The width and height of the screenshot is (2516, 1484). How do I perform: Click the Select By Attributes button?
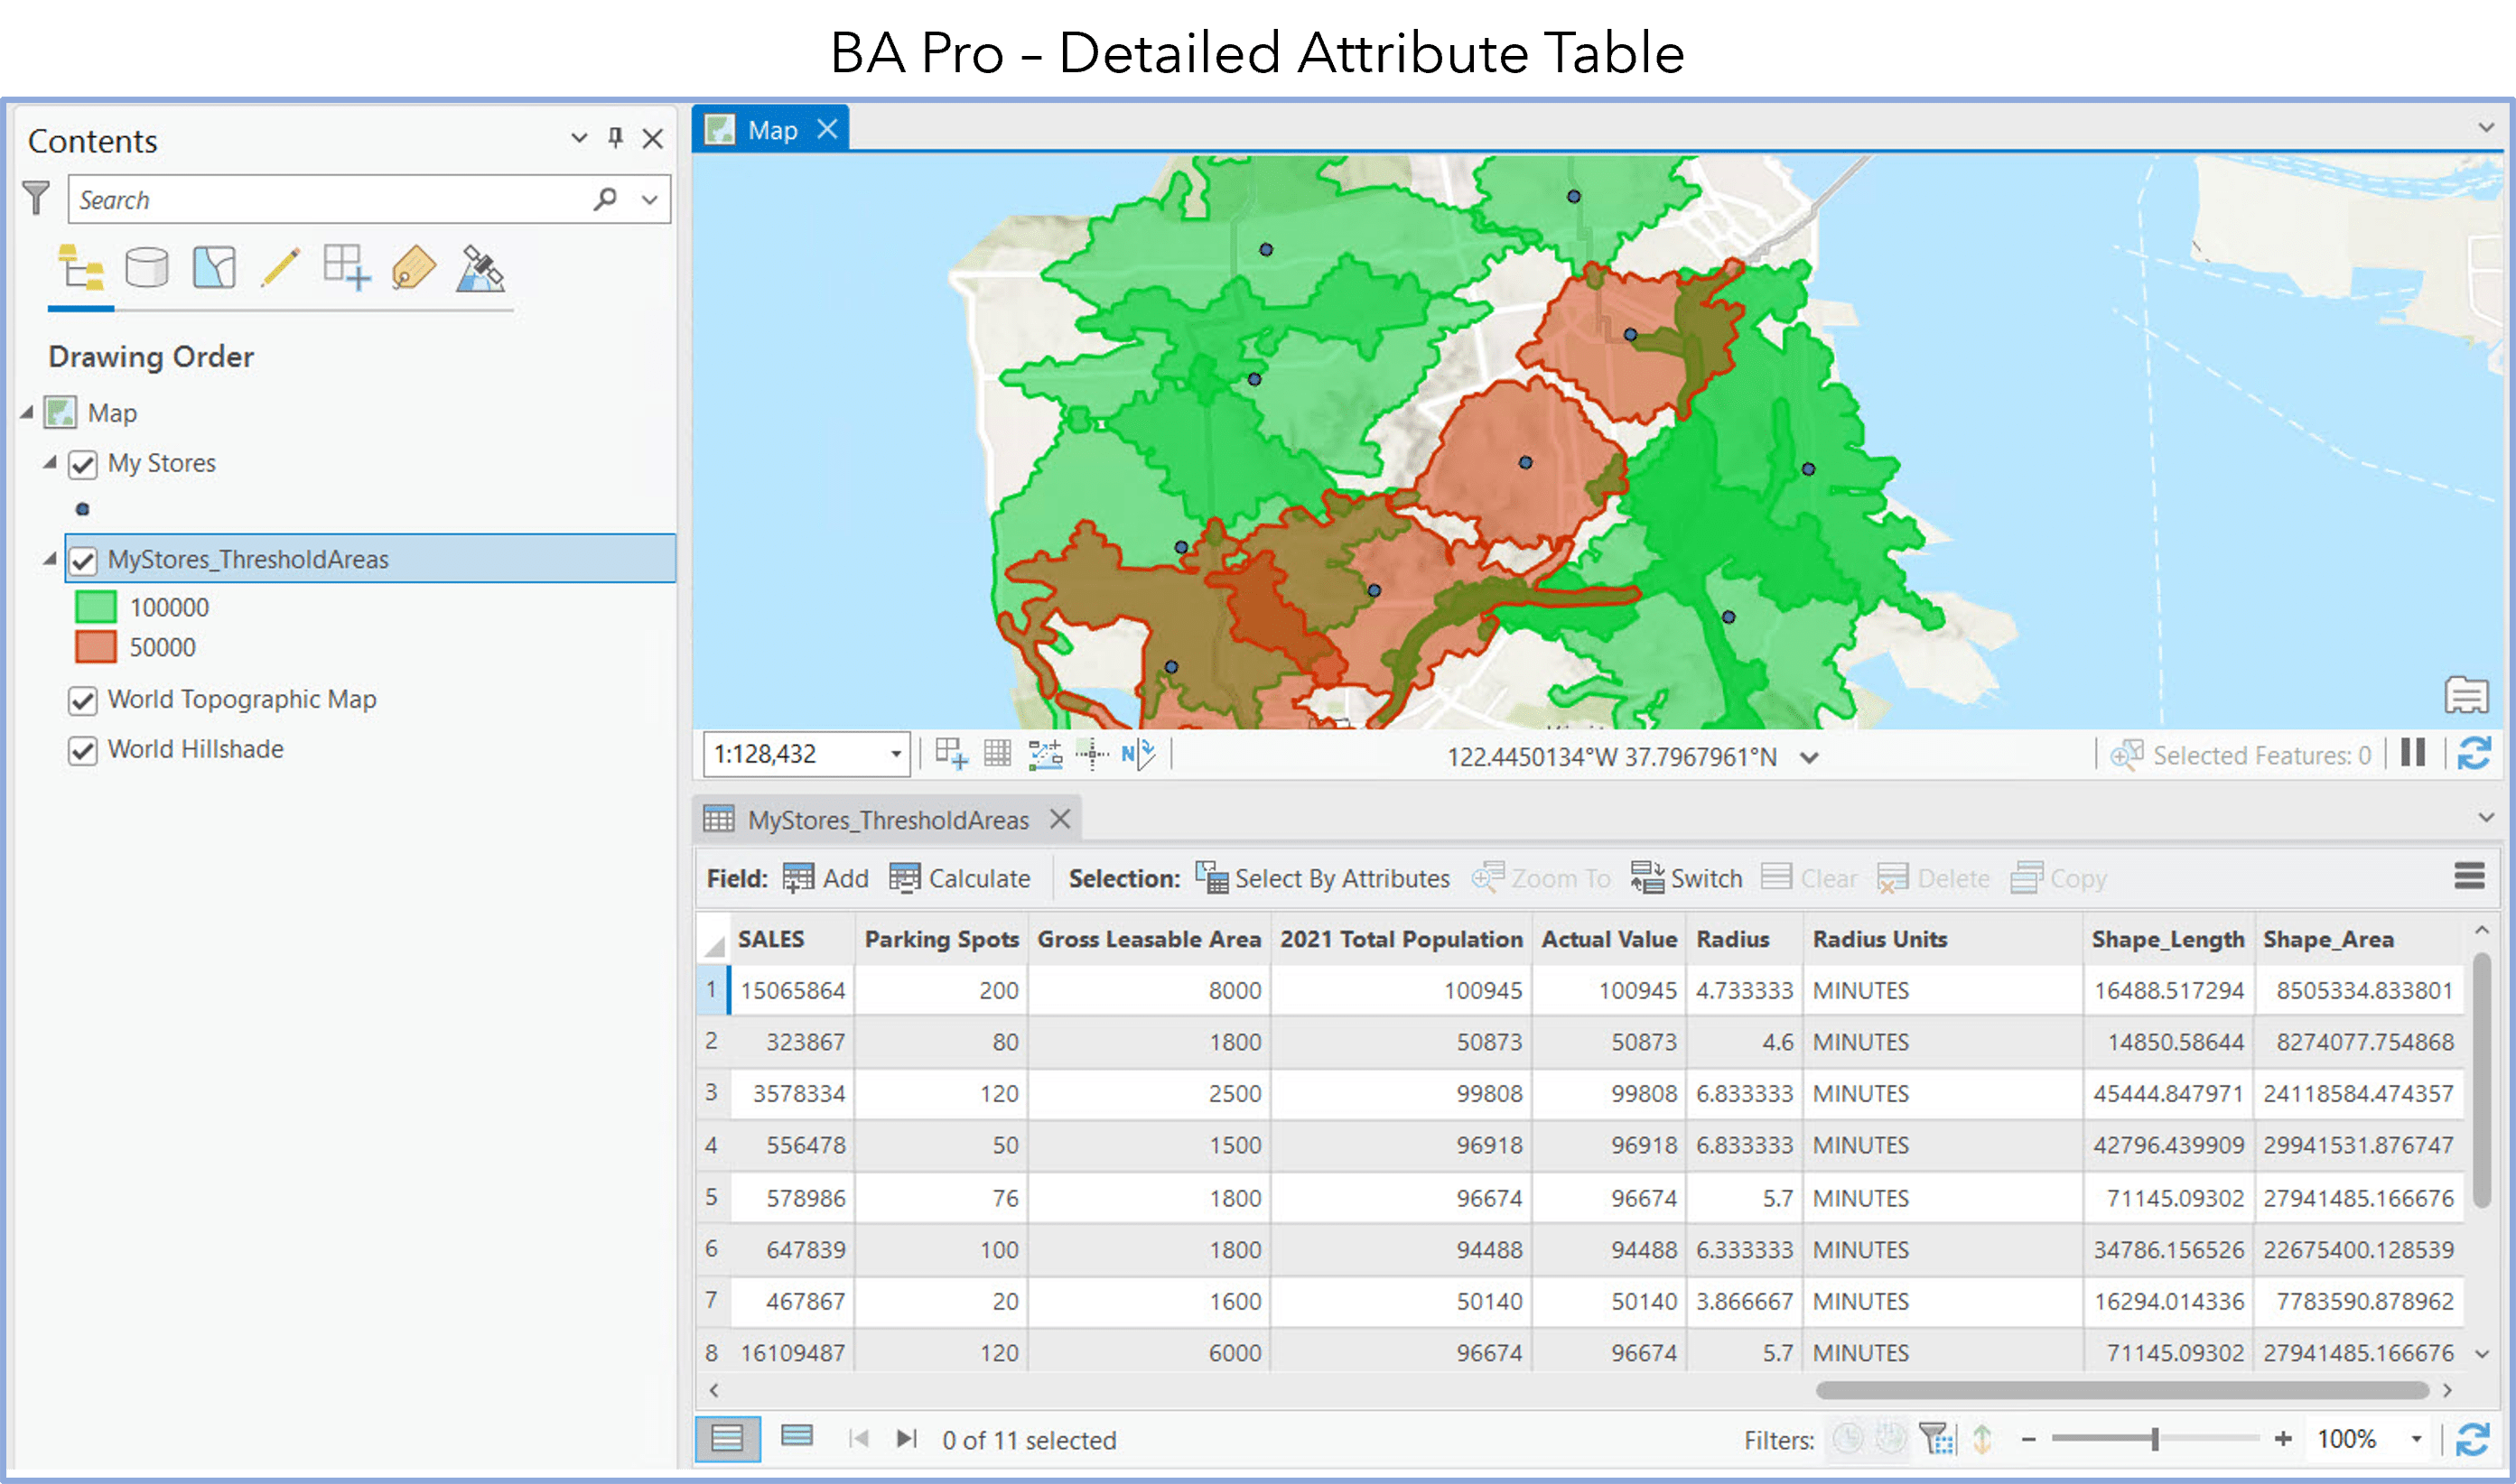coord(1322,878)
